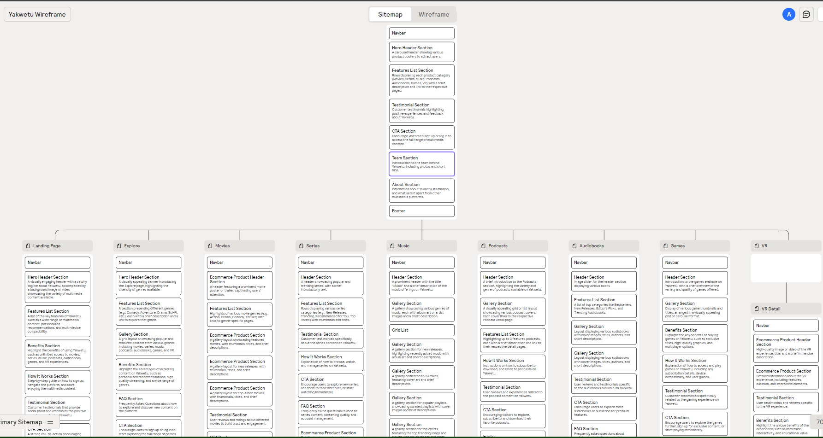The width and height of the screenshot is (823, 438).
Task: Click the page icon beside Landing Page
Action: tap(28, 245)
